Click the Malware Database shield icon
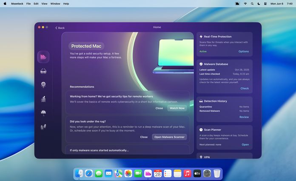The image size is (296, 181). (x=201, y=64)
